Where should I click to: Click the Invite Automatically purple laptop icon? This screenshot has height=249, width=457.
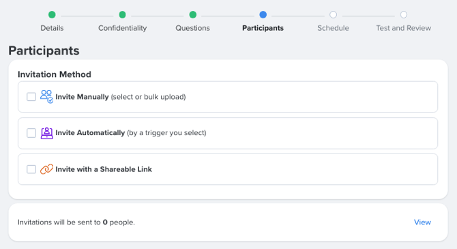tap(46, 133)
